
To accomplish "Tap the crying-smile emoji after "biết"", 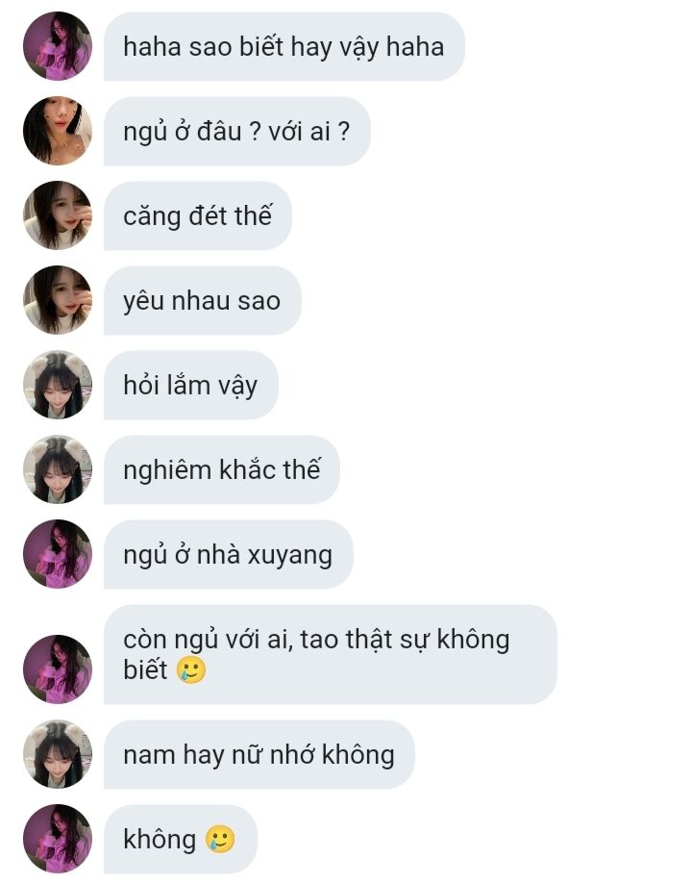I will coord(191,669).
